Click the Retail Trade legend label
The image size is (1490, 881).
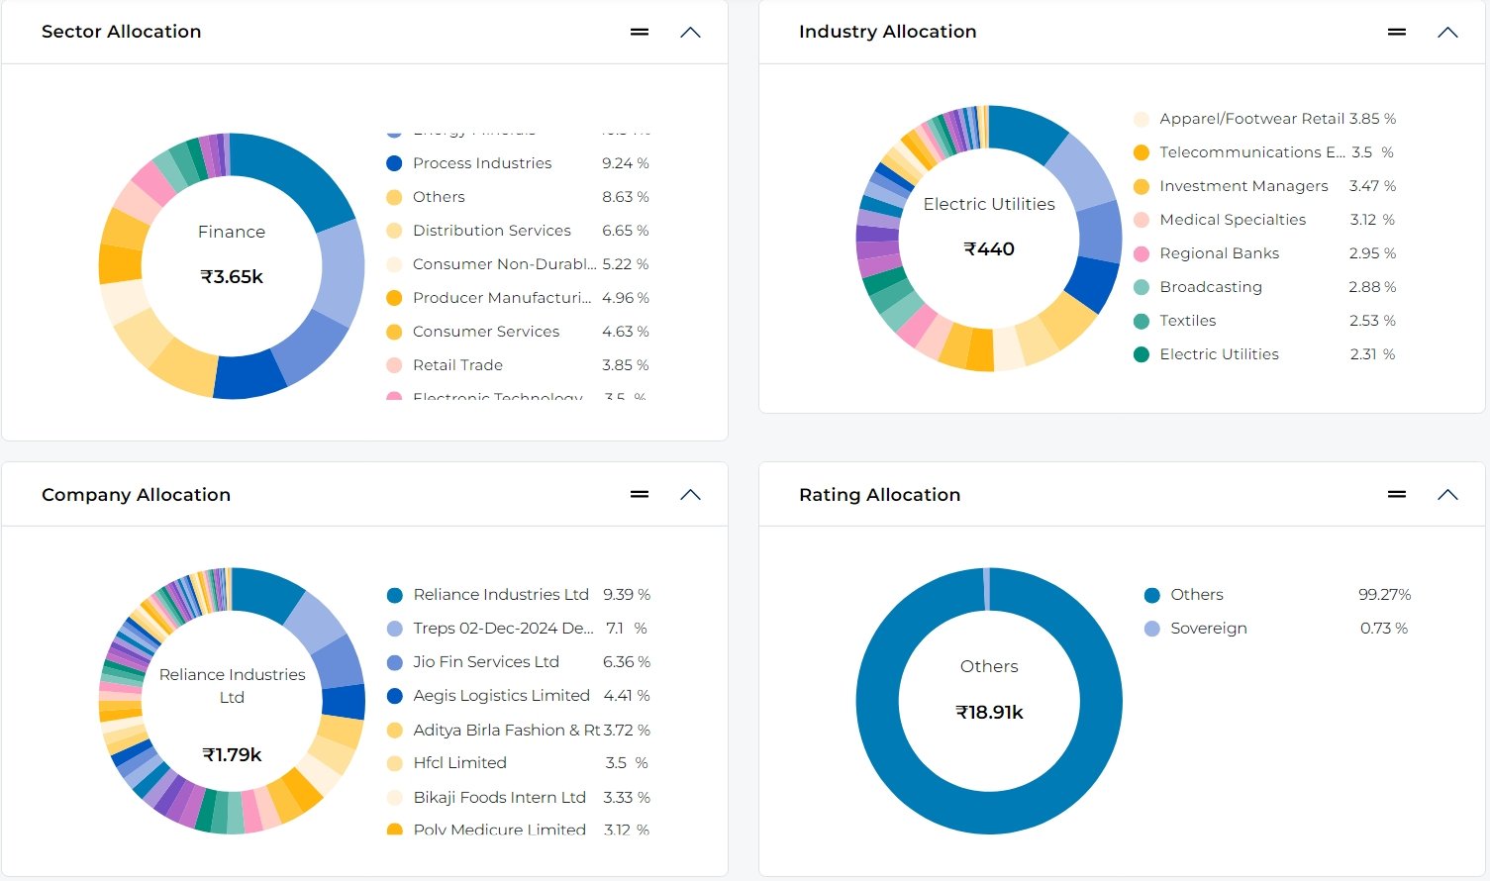(x=457, y=365)
